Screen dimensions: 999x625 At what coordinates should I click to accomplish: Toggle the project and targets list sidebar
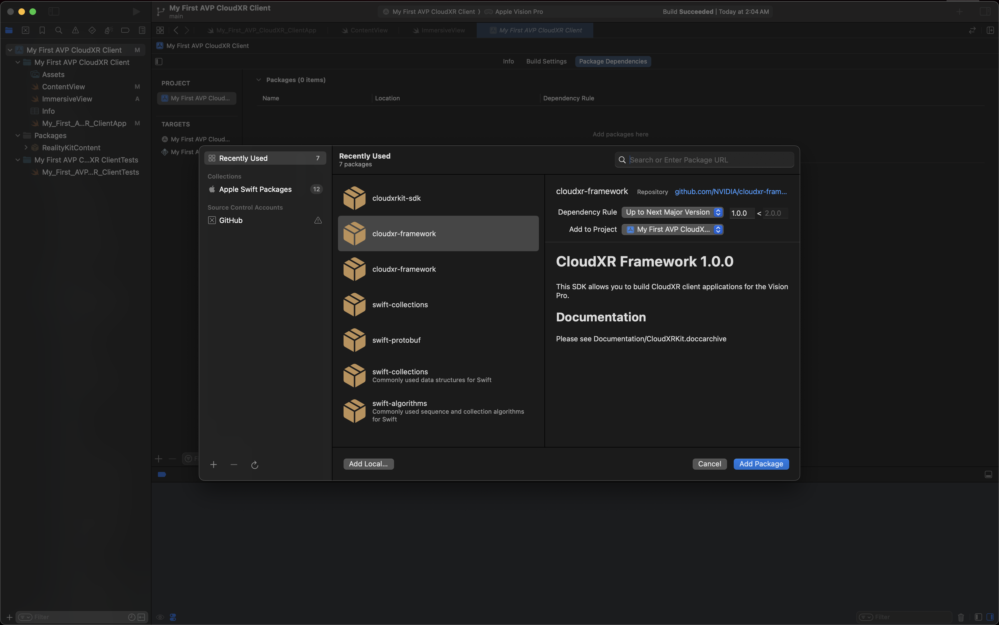point(159,62)
